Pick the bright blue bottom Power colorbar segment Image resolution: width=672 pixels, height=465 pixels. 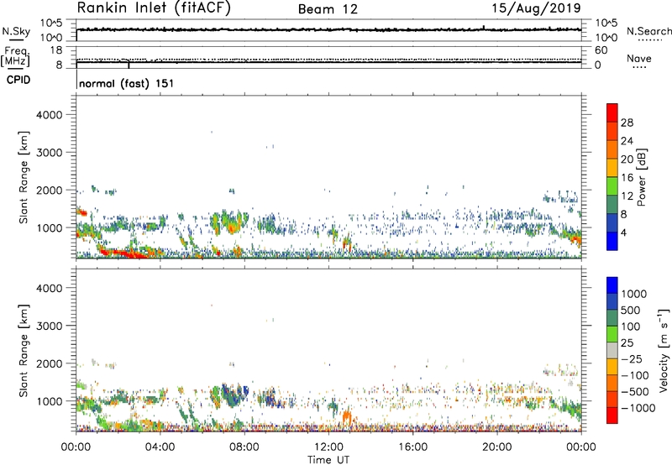[612, 241]
